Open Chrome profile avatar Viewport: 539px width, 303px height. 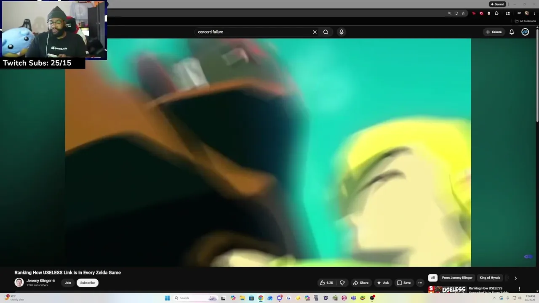[527, 13]
